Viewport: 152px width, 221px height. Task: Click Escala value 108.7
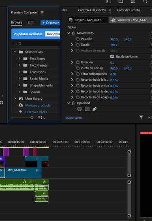pos(114,45)
